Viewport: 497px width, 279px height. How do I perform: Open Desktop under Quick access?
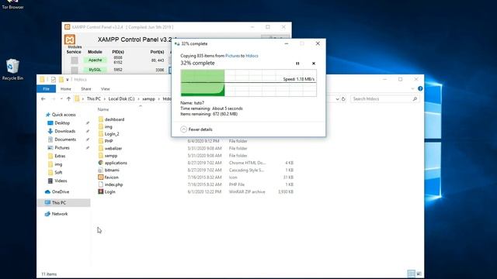tap(62, 123)
